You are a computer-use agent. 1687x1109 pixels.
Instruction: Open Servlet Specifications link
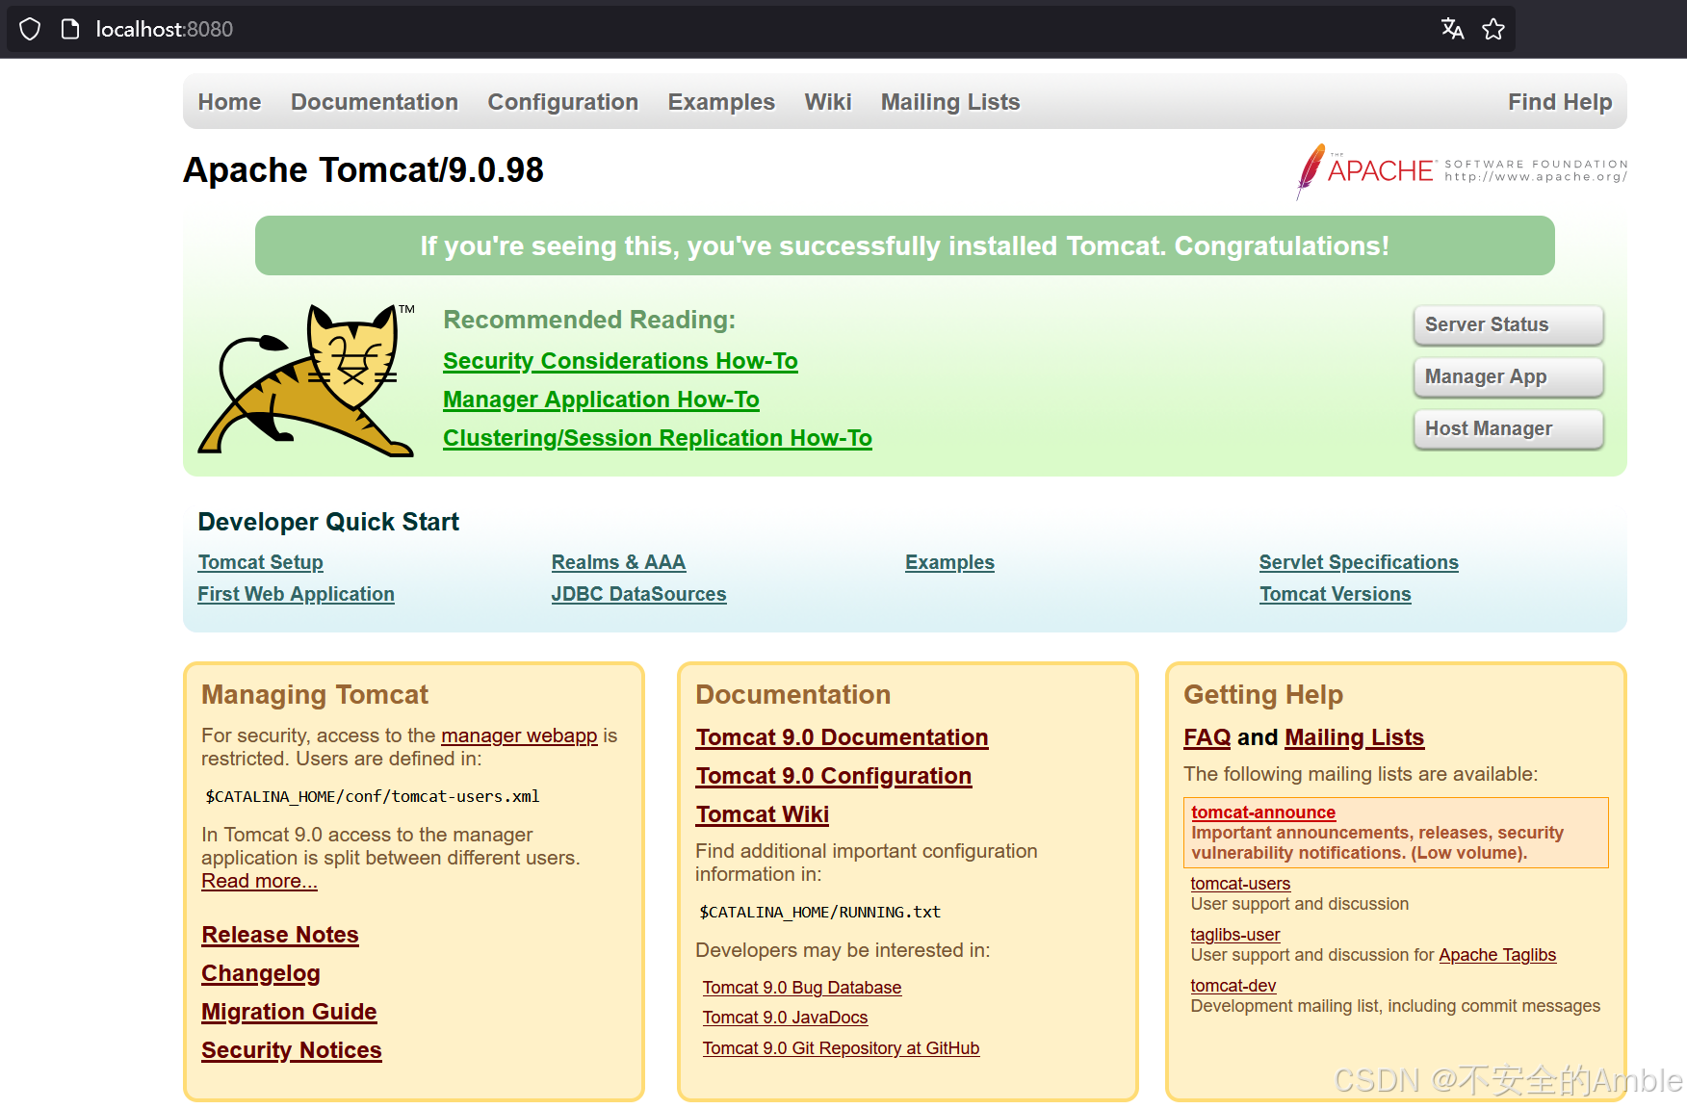(1359, 562)
